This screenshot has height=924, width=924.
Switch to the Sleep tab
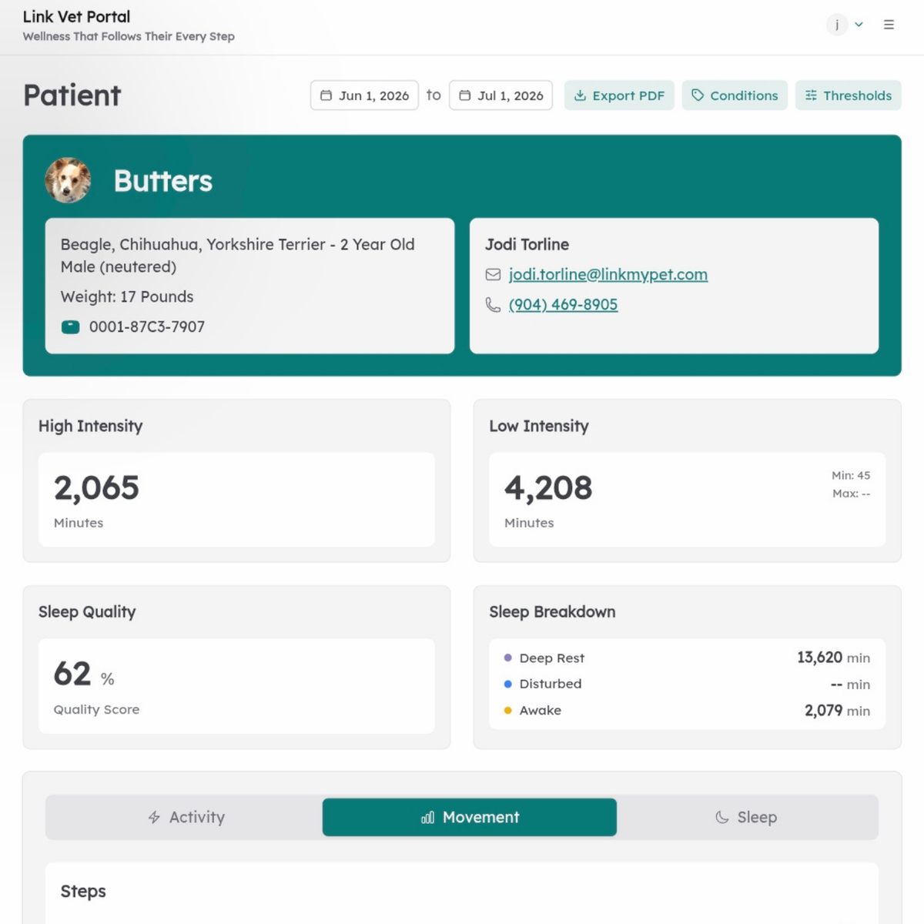(746, 817)
